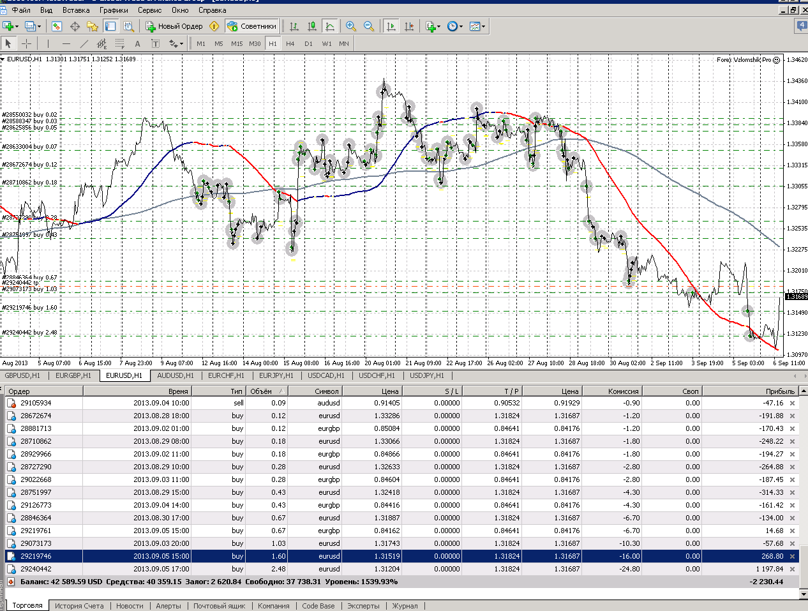Expand the Profiles dropdown arrow
Viewport: 808px width, 611px height.
pos(39,26)
